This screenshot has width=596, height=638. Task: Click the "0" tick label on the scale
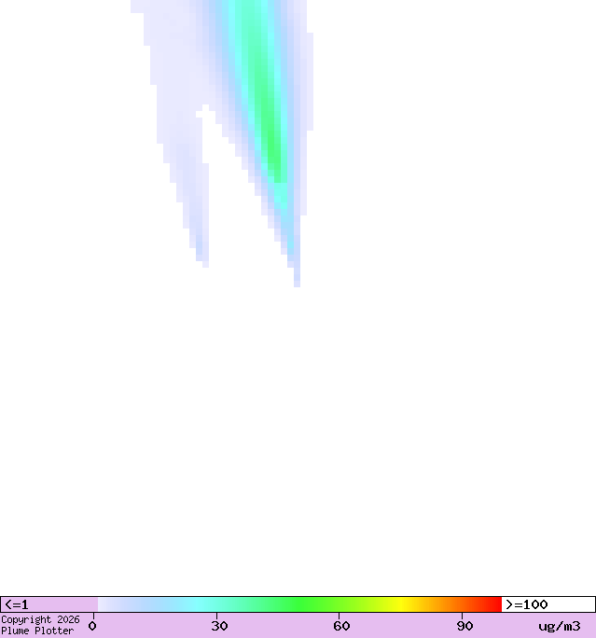92,626
